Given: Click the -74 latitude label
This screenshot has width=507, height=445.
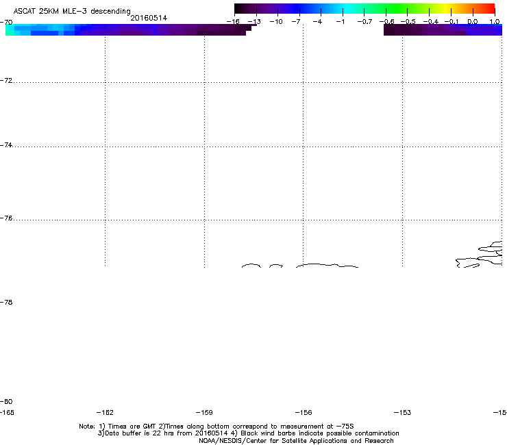Looking at the screenshot, I should [x=6, y=144].
